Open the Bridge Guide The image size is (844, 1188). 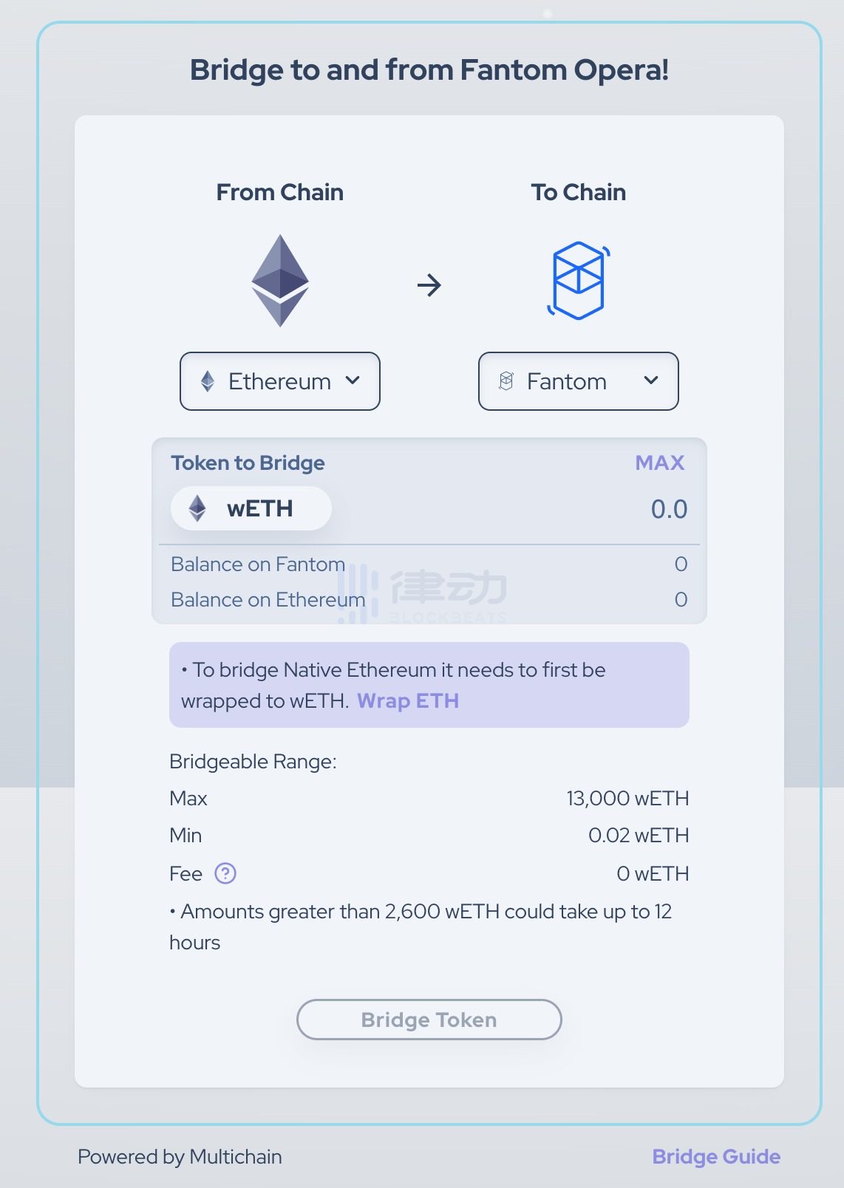coord(715,1157)
